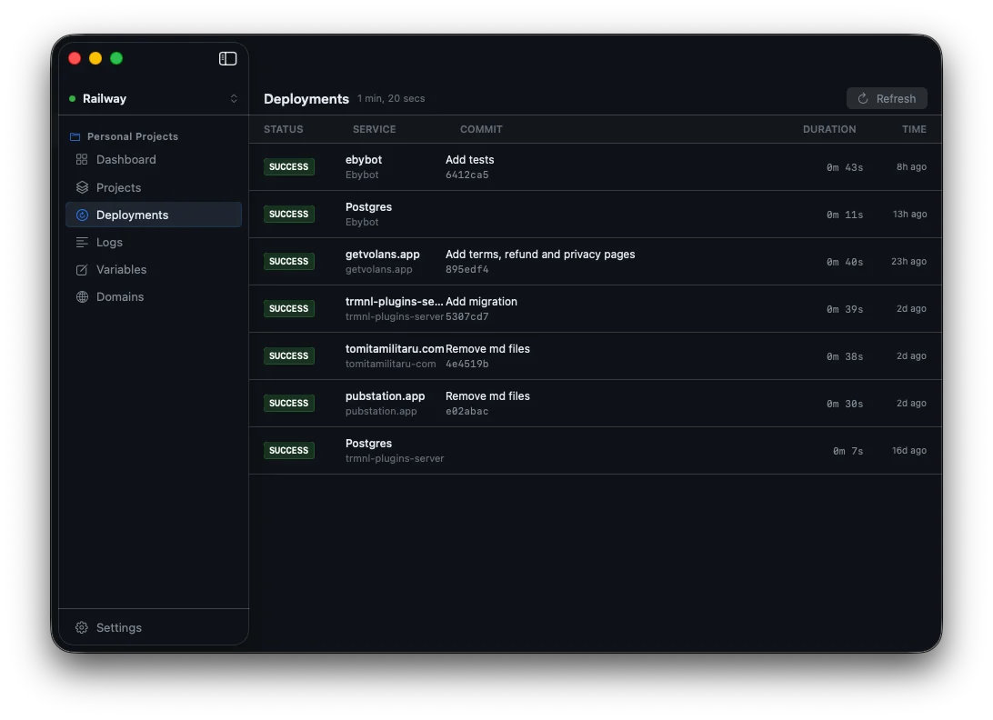Open Settings at the bottom of sidebar

pyautogui.click(x=118, y=627)
